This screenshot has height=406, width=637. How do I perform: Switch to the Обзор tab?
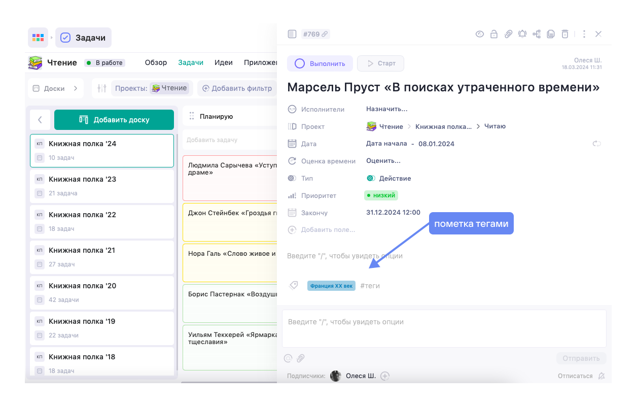pyautogui.click(x=156, y=62)
